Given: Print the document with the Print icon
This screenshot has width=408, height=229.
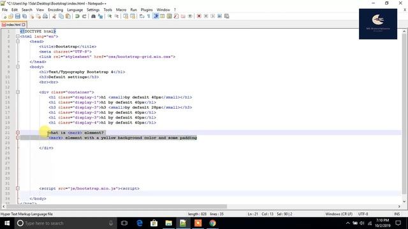Looking at the screenshot, I should pyautogui.click(x=45, y=16).
